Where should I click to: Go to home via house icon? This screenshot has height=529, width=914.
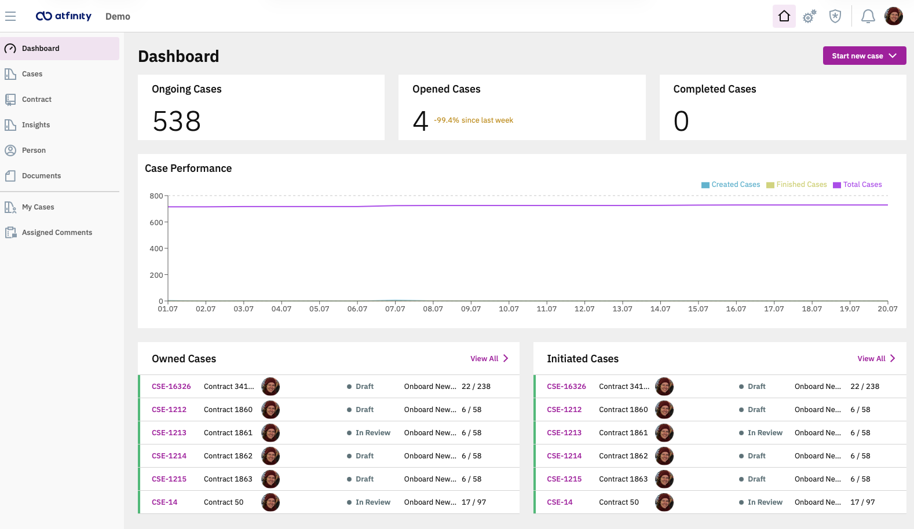[x=784, y=16]
